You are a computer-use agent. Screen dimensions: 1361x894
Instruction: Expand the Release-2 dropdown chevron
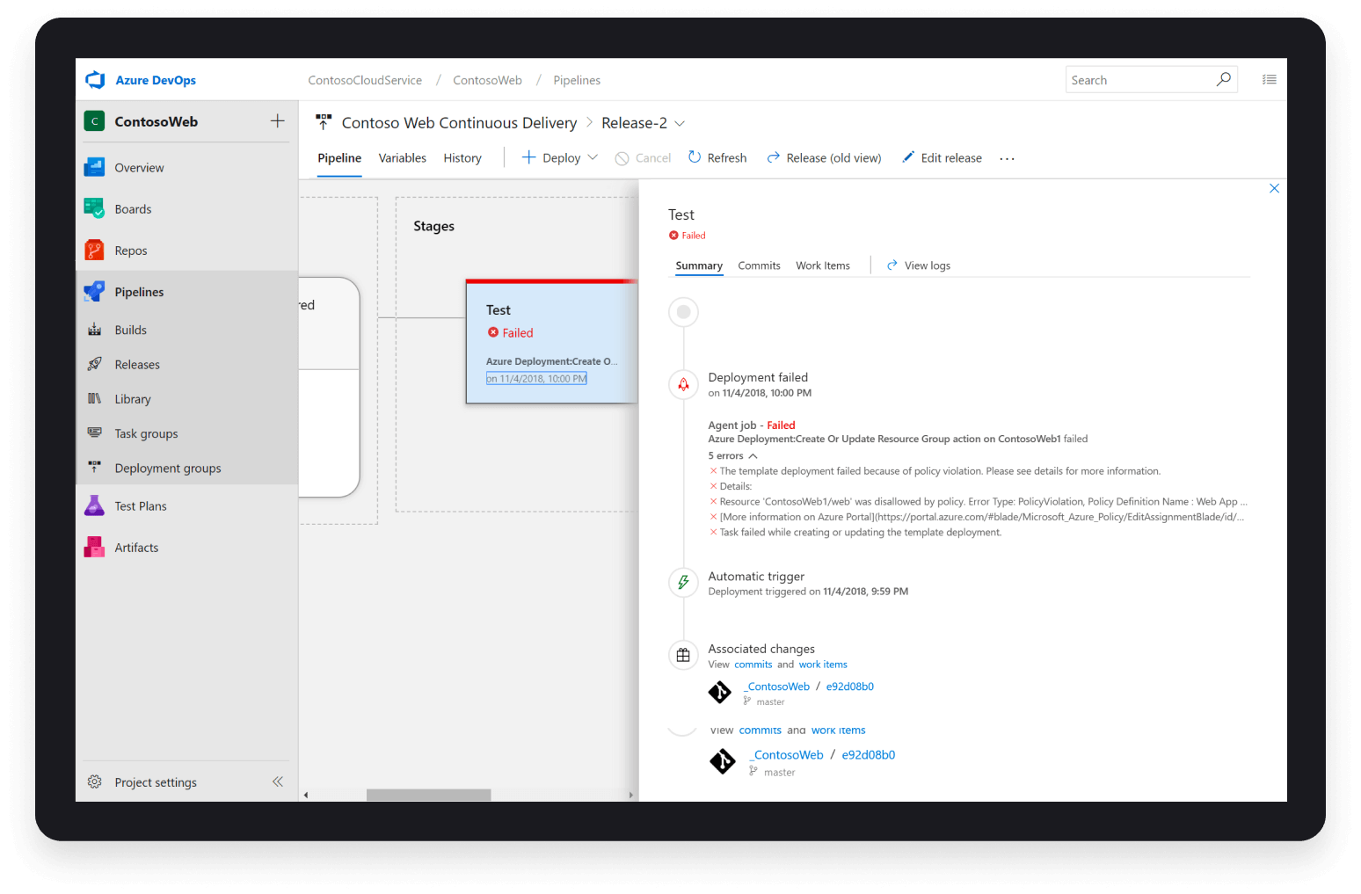[680, 123]
